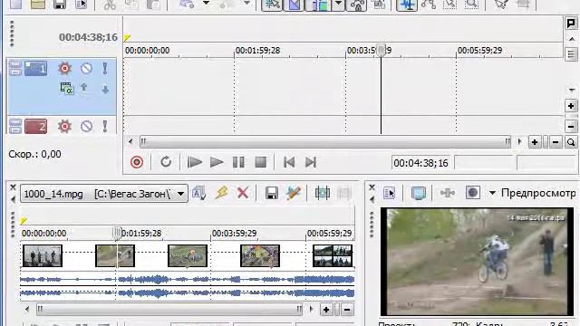Image resolution: width=580 pixels, height=326 pixels.
Task: Click Clear Trimmer History lightning icon
Action: pos(221,193)
